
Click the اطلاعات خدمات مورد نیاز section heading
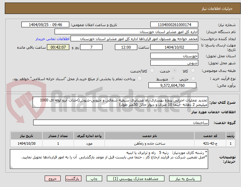213,112
